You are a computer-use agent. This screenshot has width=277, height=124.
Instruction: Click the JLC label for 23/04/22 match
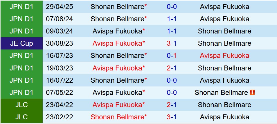point(21,105)
